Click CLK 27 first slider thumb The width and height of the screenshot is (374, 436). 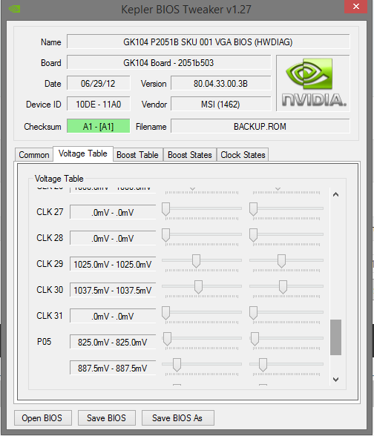click(x=166, y=209)
